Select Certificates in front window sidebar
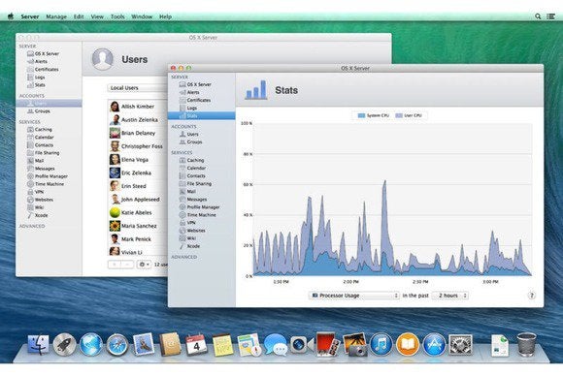Image resolution: width=563 pixels, height=376 pixels. pyautogui.click(x=202, y=100)
